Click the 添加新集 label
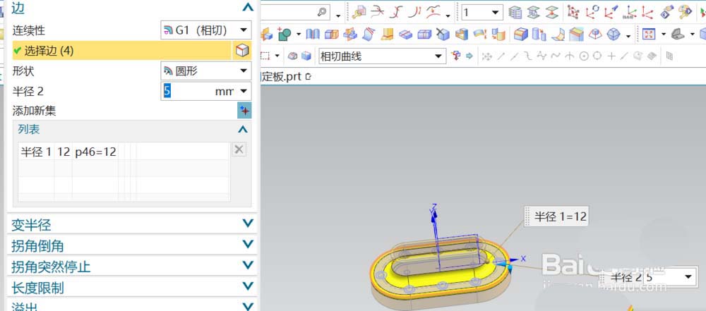 pyautogui.click(x=34, y=111)
